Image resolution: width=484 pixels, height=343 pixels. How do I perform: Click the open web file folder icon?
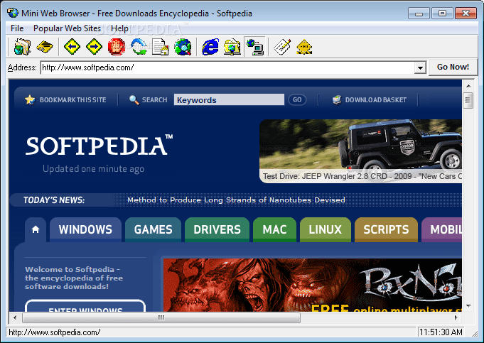23,47
